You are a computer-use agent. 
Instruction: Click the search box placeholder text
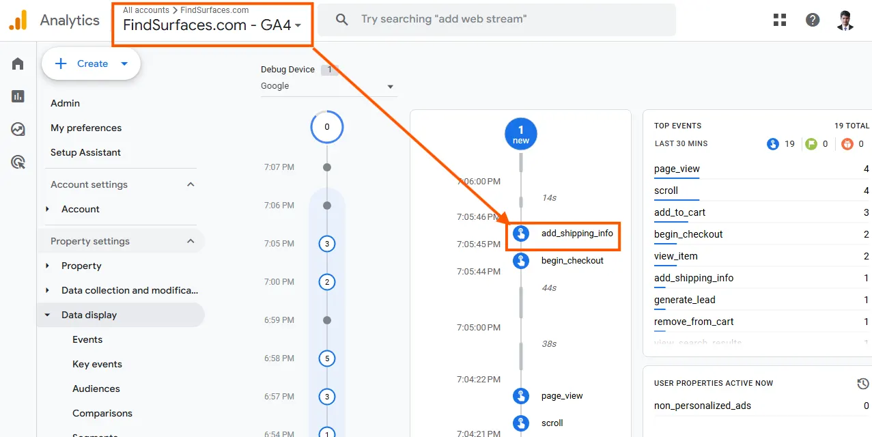[444, 20]
